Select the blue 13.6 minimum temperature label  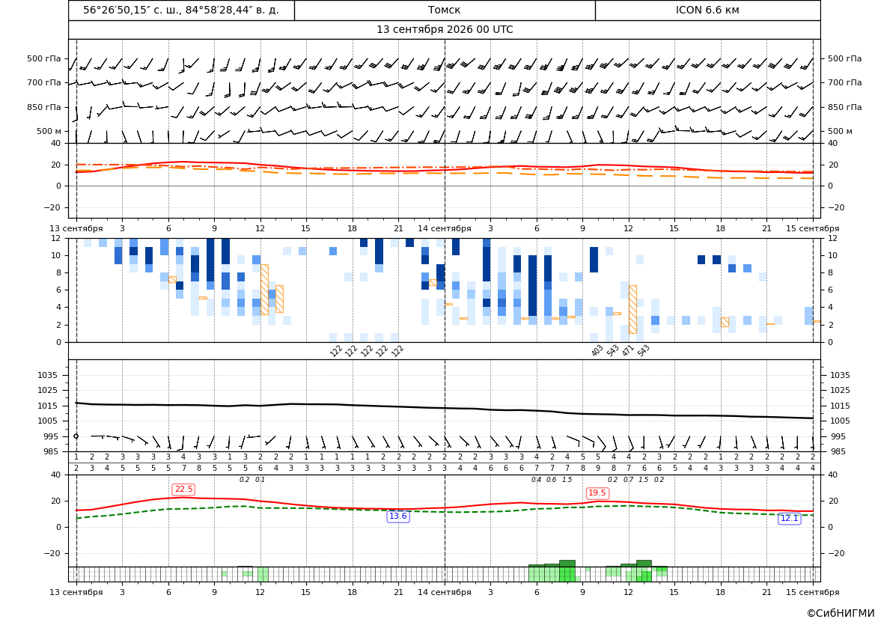(x=398, y=516)
